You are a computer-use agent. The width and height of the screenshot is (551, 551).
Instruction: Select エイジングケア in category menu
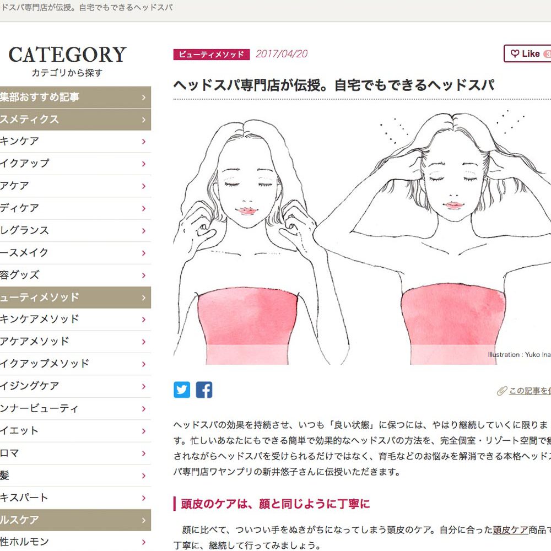point(75,386)
